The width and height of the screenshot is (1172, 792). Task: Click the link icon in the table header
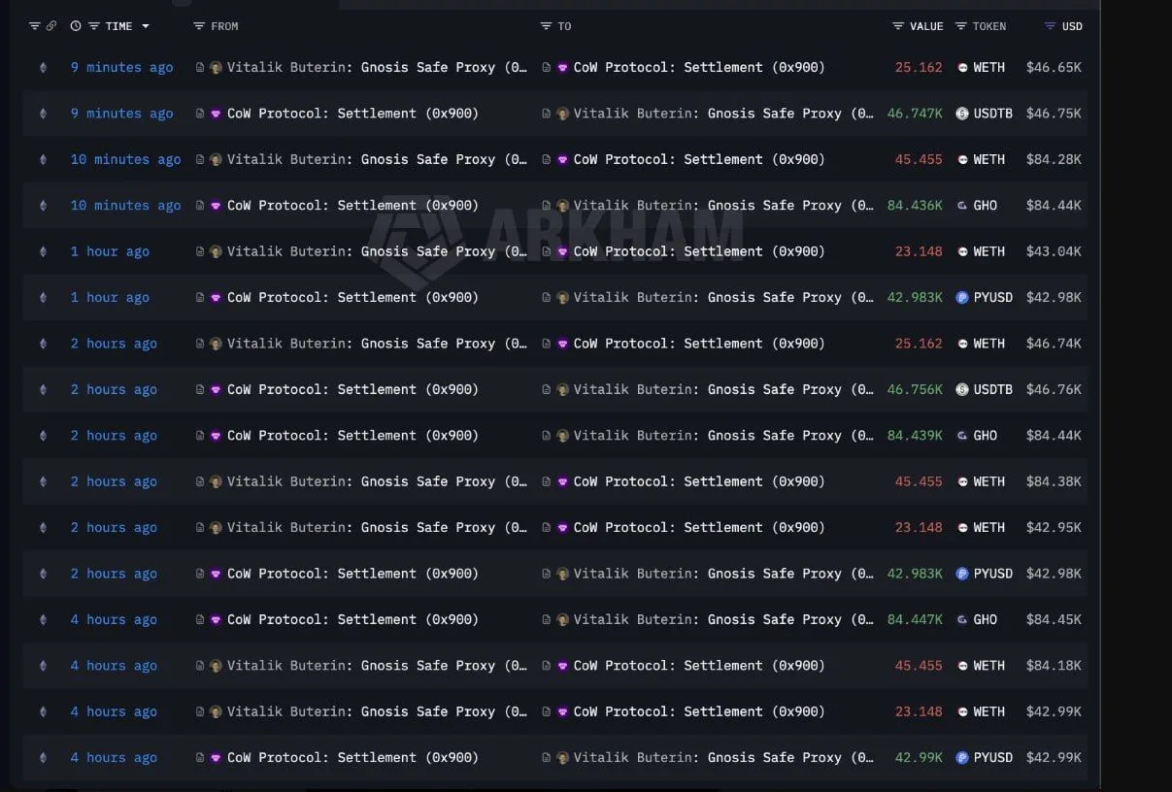51,26
